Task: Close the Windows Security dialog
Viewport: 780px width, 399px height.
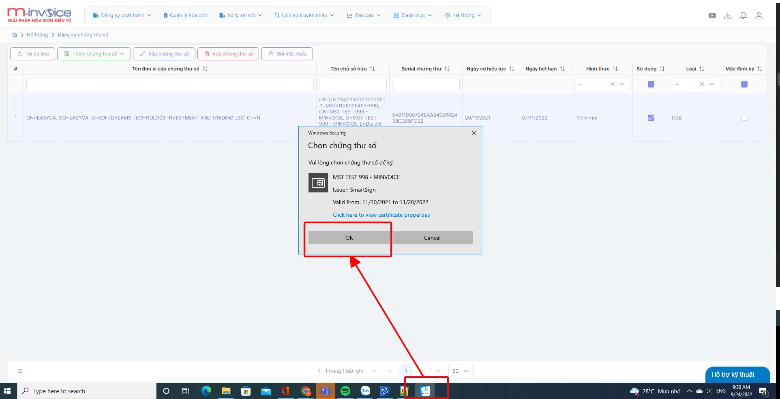Action: pos(474,133)
